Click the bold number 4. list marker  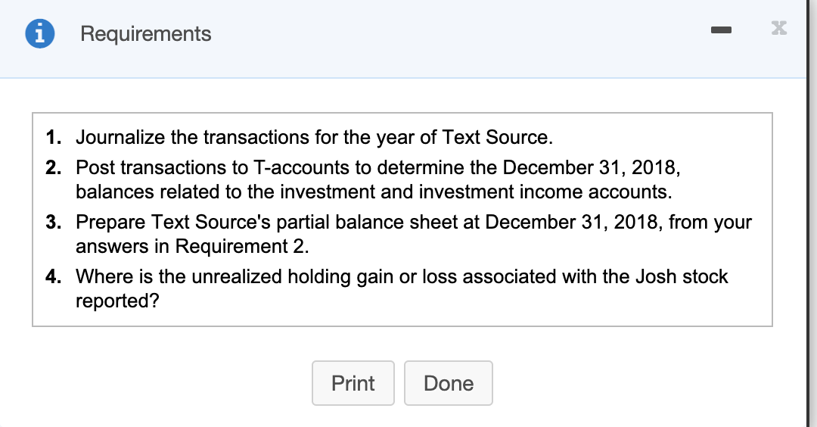click(x=54, y=277)
